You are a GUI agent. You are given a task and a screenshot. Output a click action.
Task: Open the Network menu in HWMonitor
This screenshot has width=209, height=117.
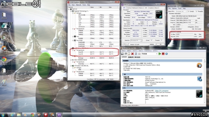click(78, 5)
